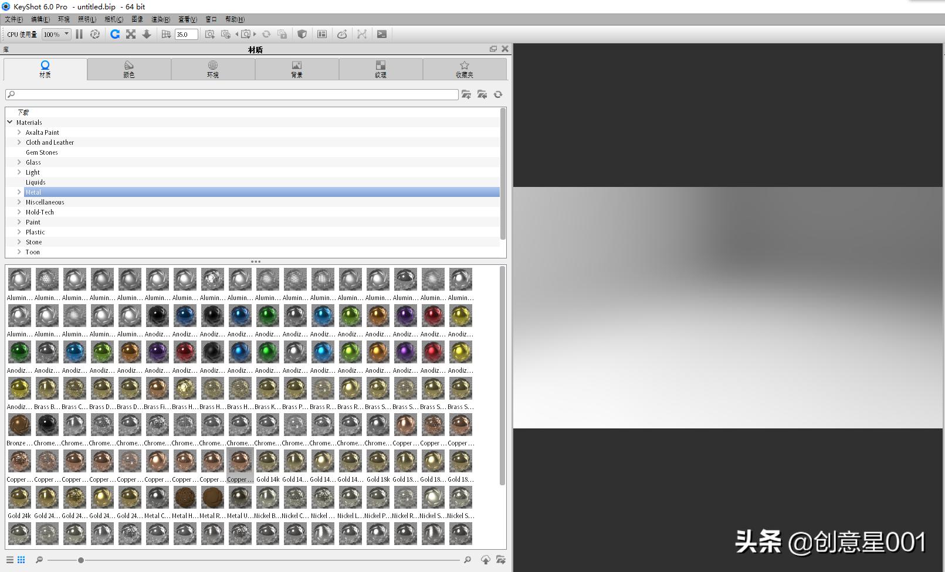Screen dimensions: 945x572
Task: Expand the Cloth and Leather folder
Action: click(x=19, y=142)
